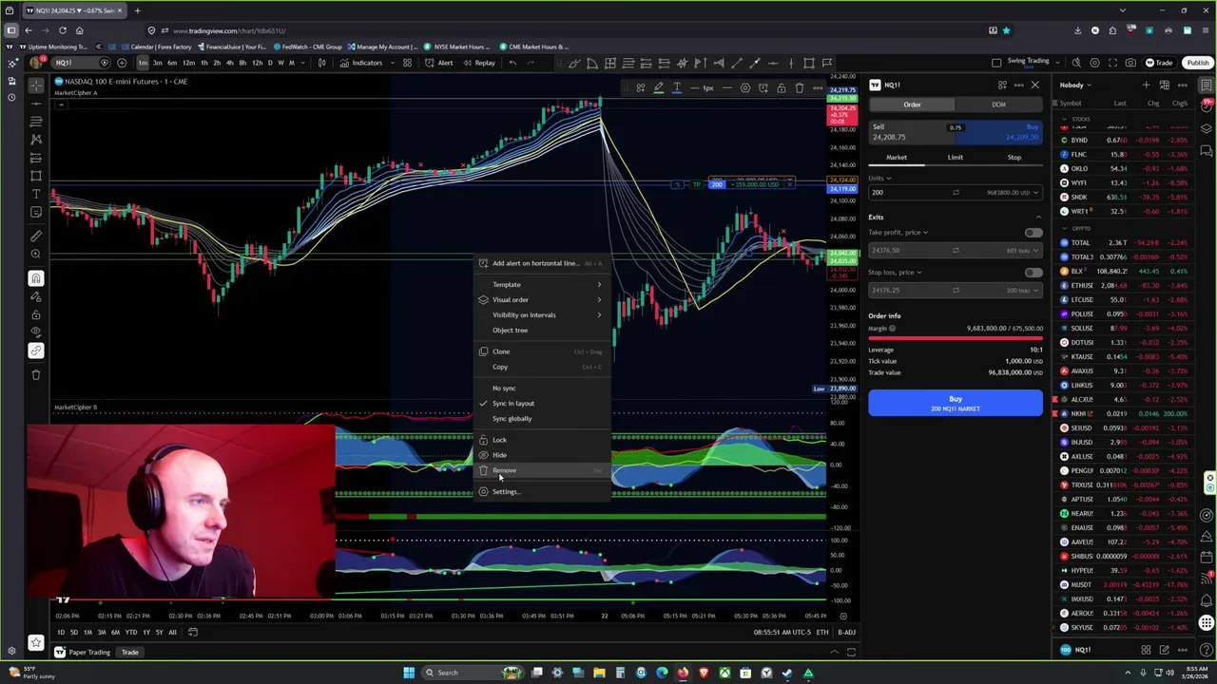Open the Units dropdown
This screenshot has width=1217, height=684.
pyautogui.click(x=880, y=178)
